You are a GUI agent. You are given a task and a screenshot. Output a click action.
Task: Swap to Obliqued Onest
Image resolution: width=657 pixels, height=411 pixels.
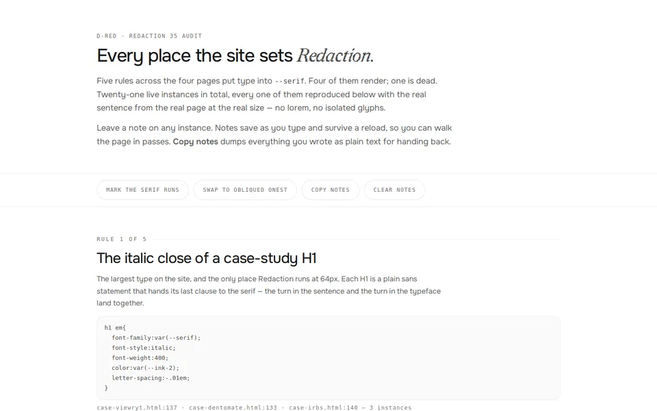tap(245, 190)
